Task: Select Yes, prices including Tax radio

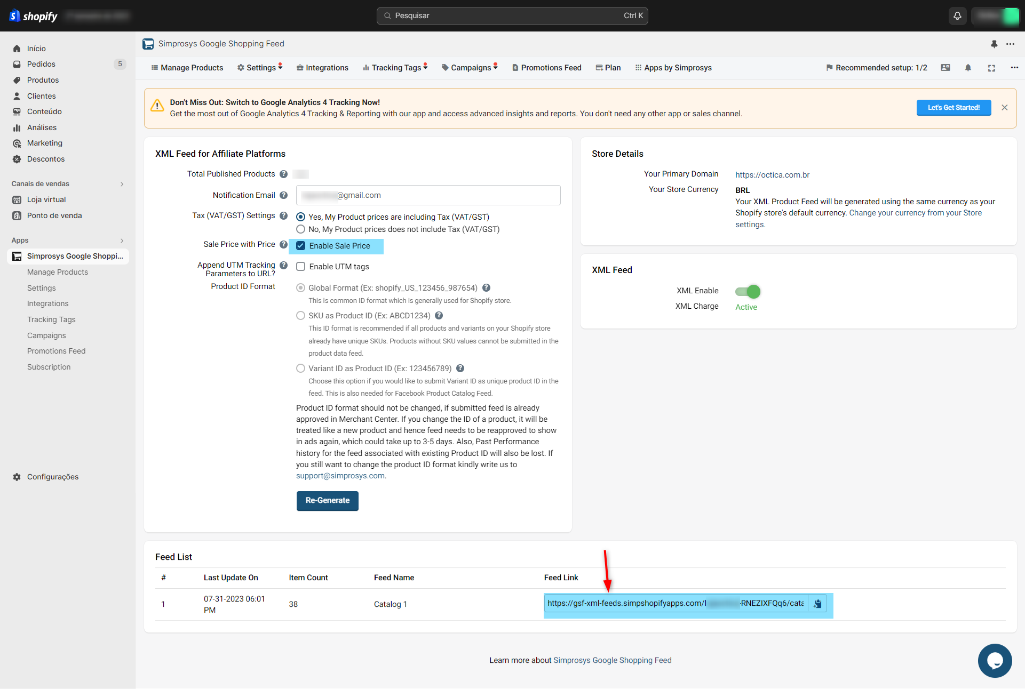Action: point(301,217)
